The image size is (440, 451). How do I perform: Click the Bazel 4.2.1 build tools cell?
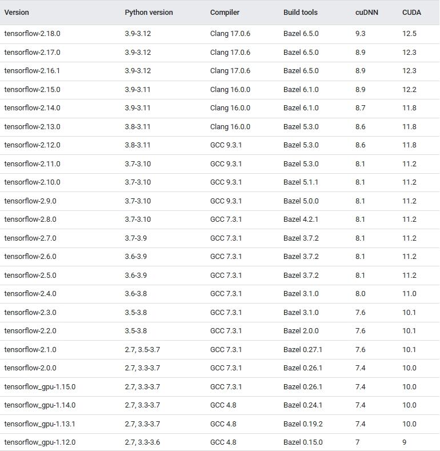(301, 219)
